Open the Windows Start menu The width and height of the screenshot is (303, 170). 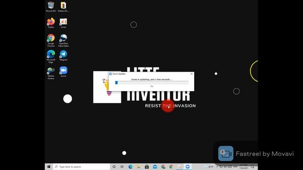(x=49, y=167)
